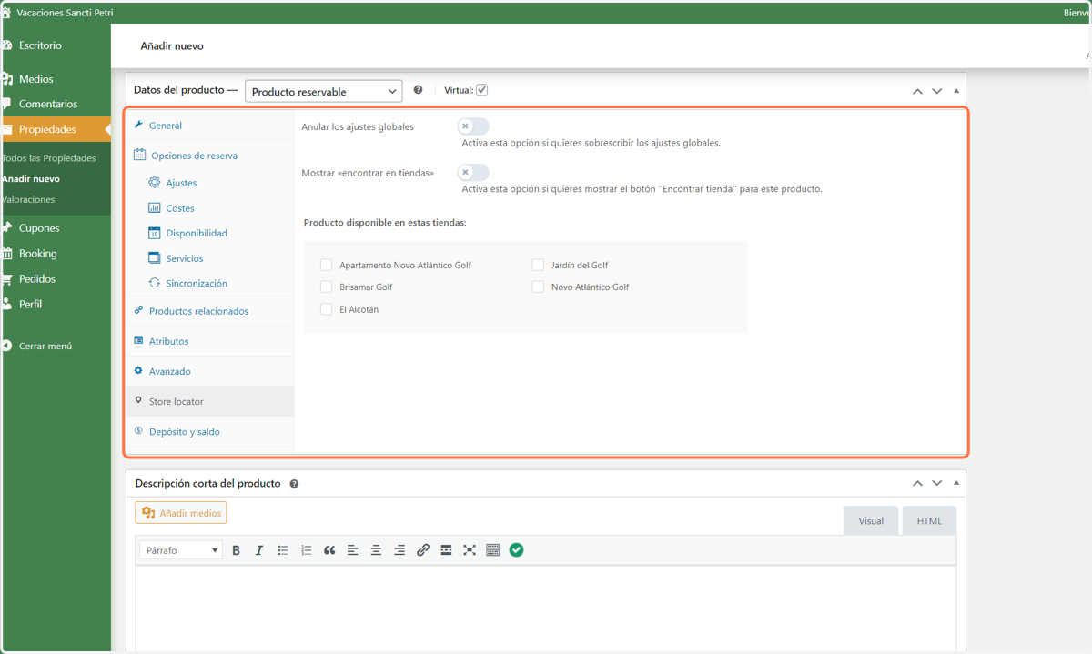The width and height of the screenshot is (1092, 654).
Task: Align text center in editor
Action: point(376,550)
